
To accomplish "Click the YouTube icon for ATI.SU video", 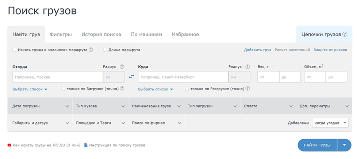I will coord(9,145).
